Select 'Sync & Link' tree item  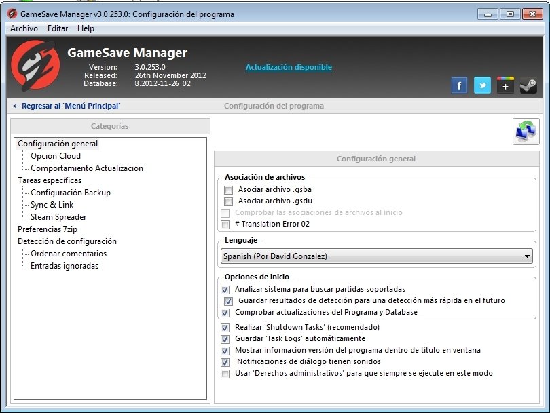(x=52, y=205)
